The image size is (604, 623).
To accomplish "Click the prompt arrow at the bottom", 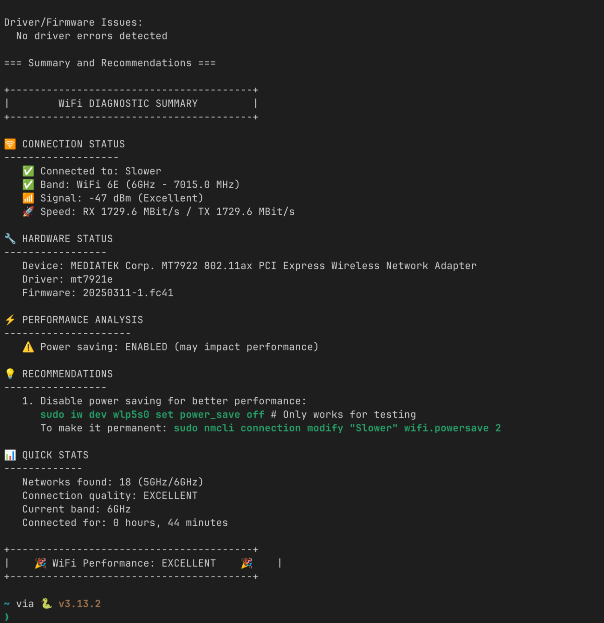I will click(7, 617).
